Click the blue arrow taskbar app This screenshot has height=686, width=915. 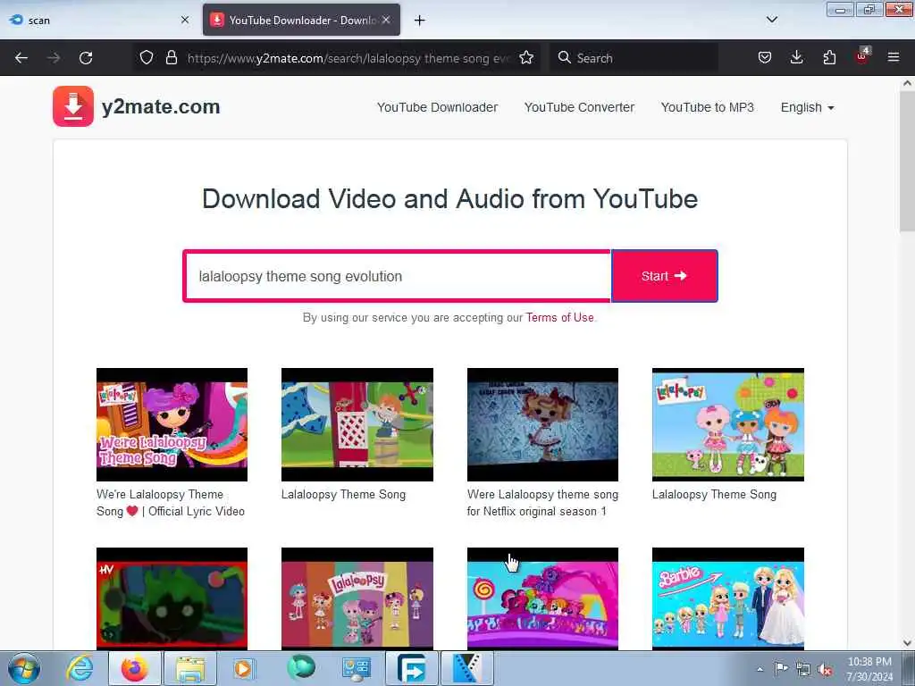point(411,668)
